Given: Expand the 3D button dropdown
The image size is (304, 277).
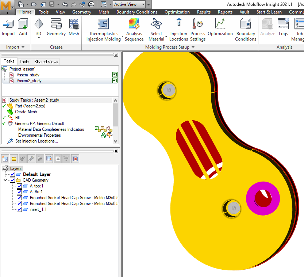Looking at the screenshot, I should (39, 38).
